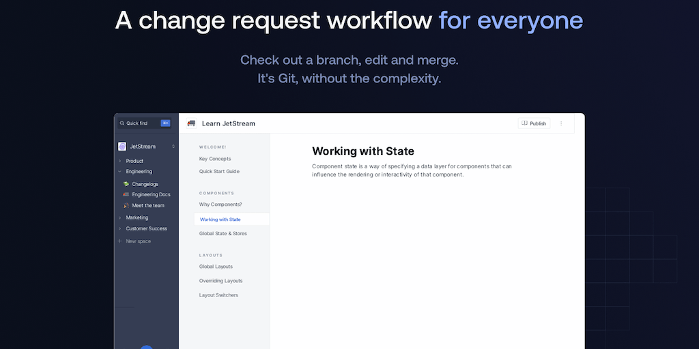
Task: Click the Meet the team party icon
Action: point(126,206)
